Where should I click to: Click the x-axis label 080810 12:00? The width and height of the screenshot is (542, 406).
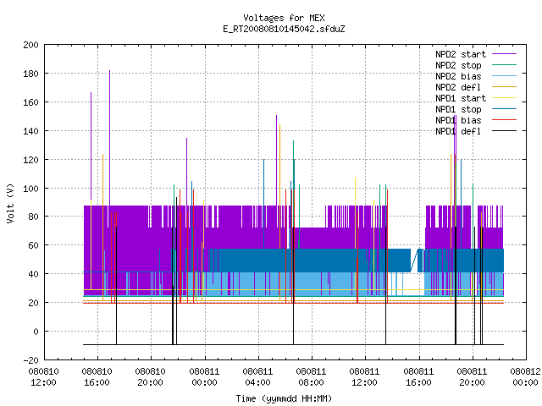pos(43,377)
